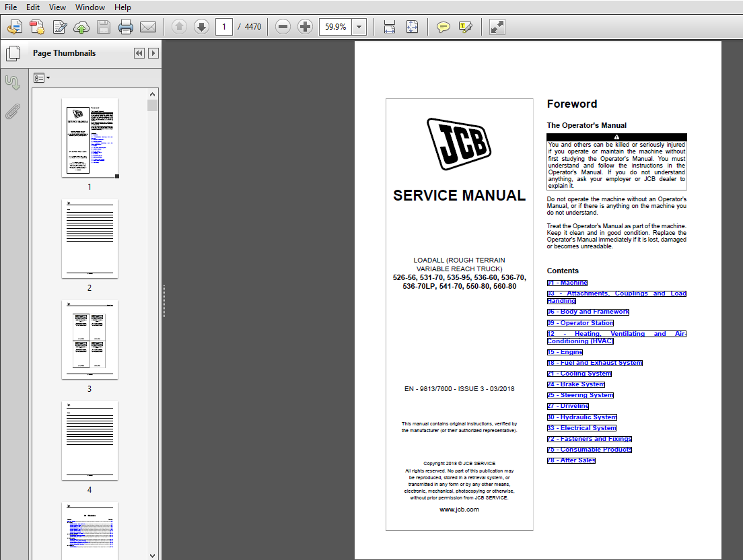This screenshot has height=560, width=743.
Task: Open the Edit menu
Action: point(33,7)
